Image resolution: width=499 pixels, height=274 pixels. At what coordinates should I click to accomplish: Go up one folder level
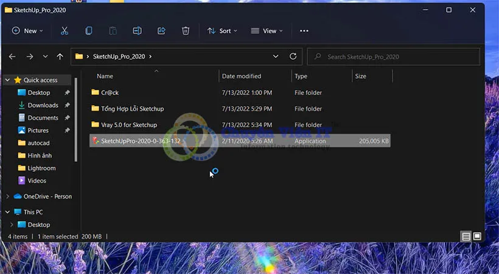60,57
